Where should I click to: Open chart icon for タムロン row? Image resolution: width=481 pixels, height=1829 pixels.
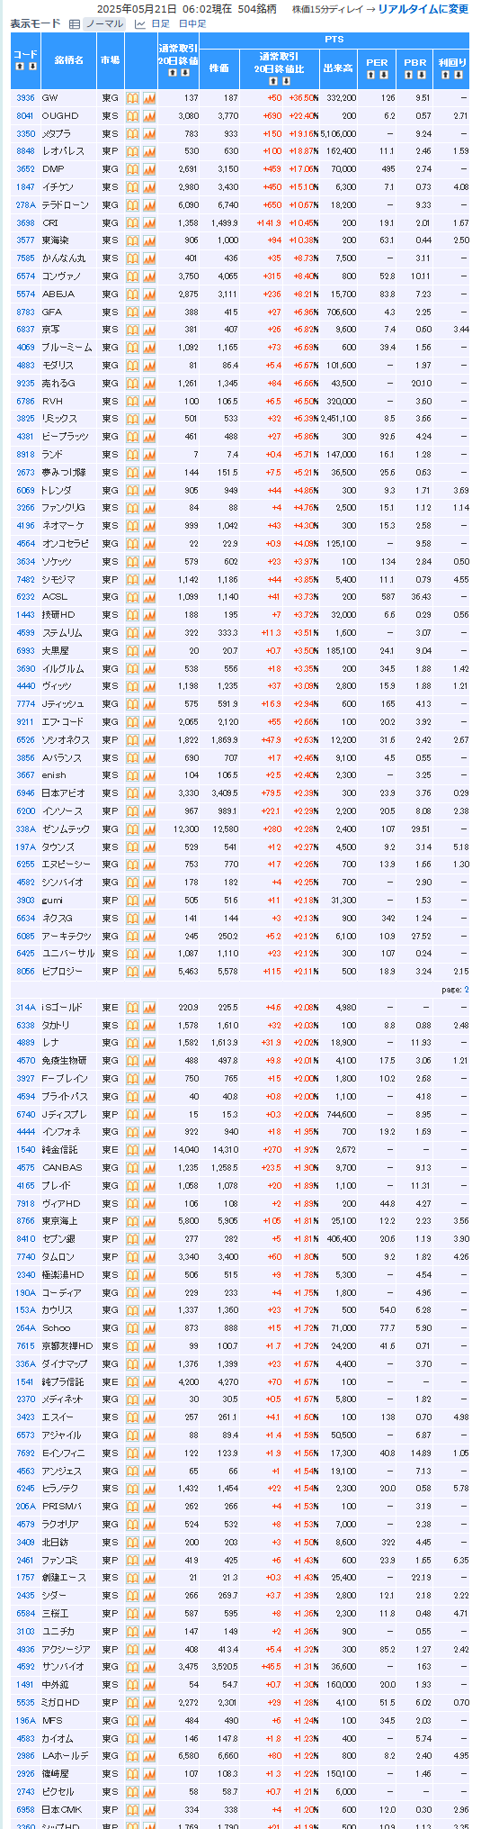(148, 1256)
